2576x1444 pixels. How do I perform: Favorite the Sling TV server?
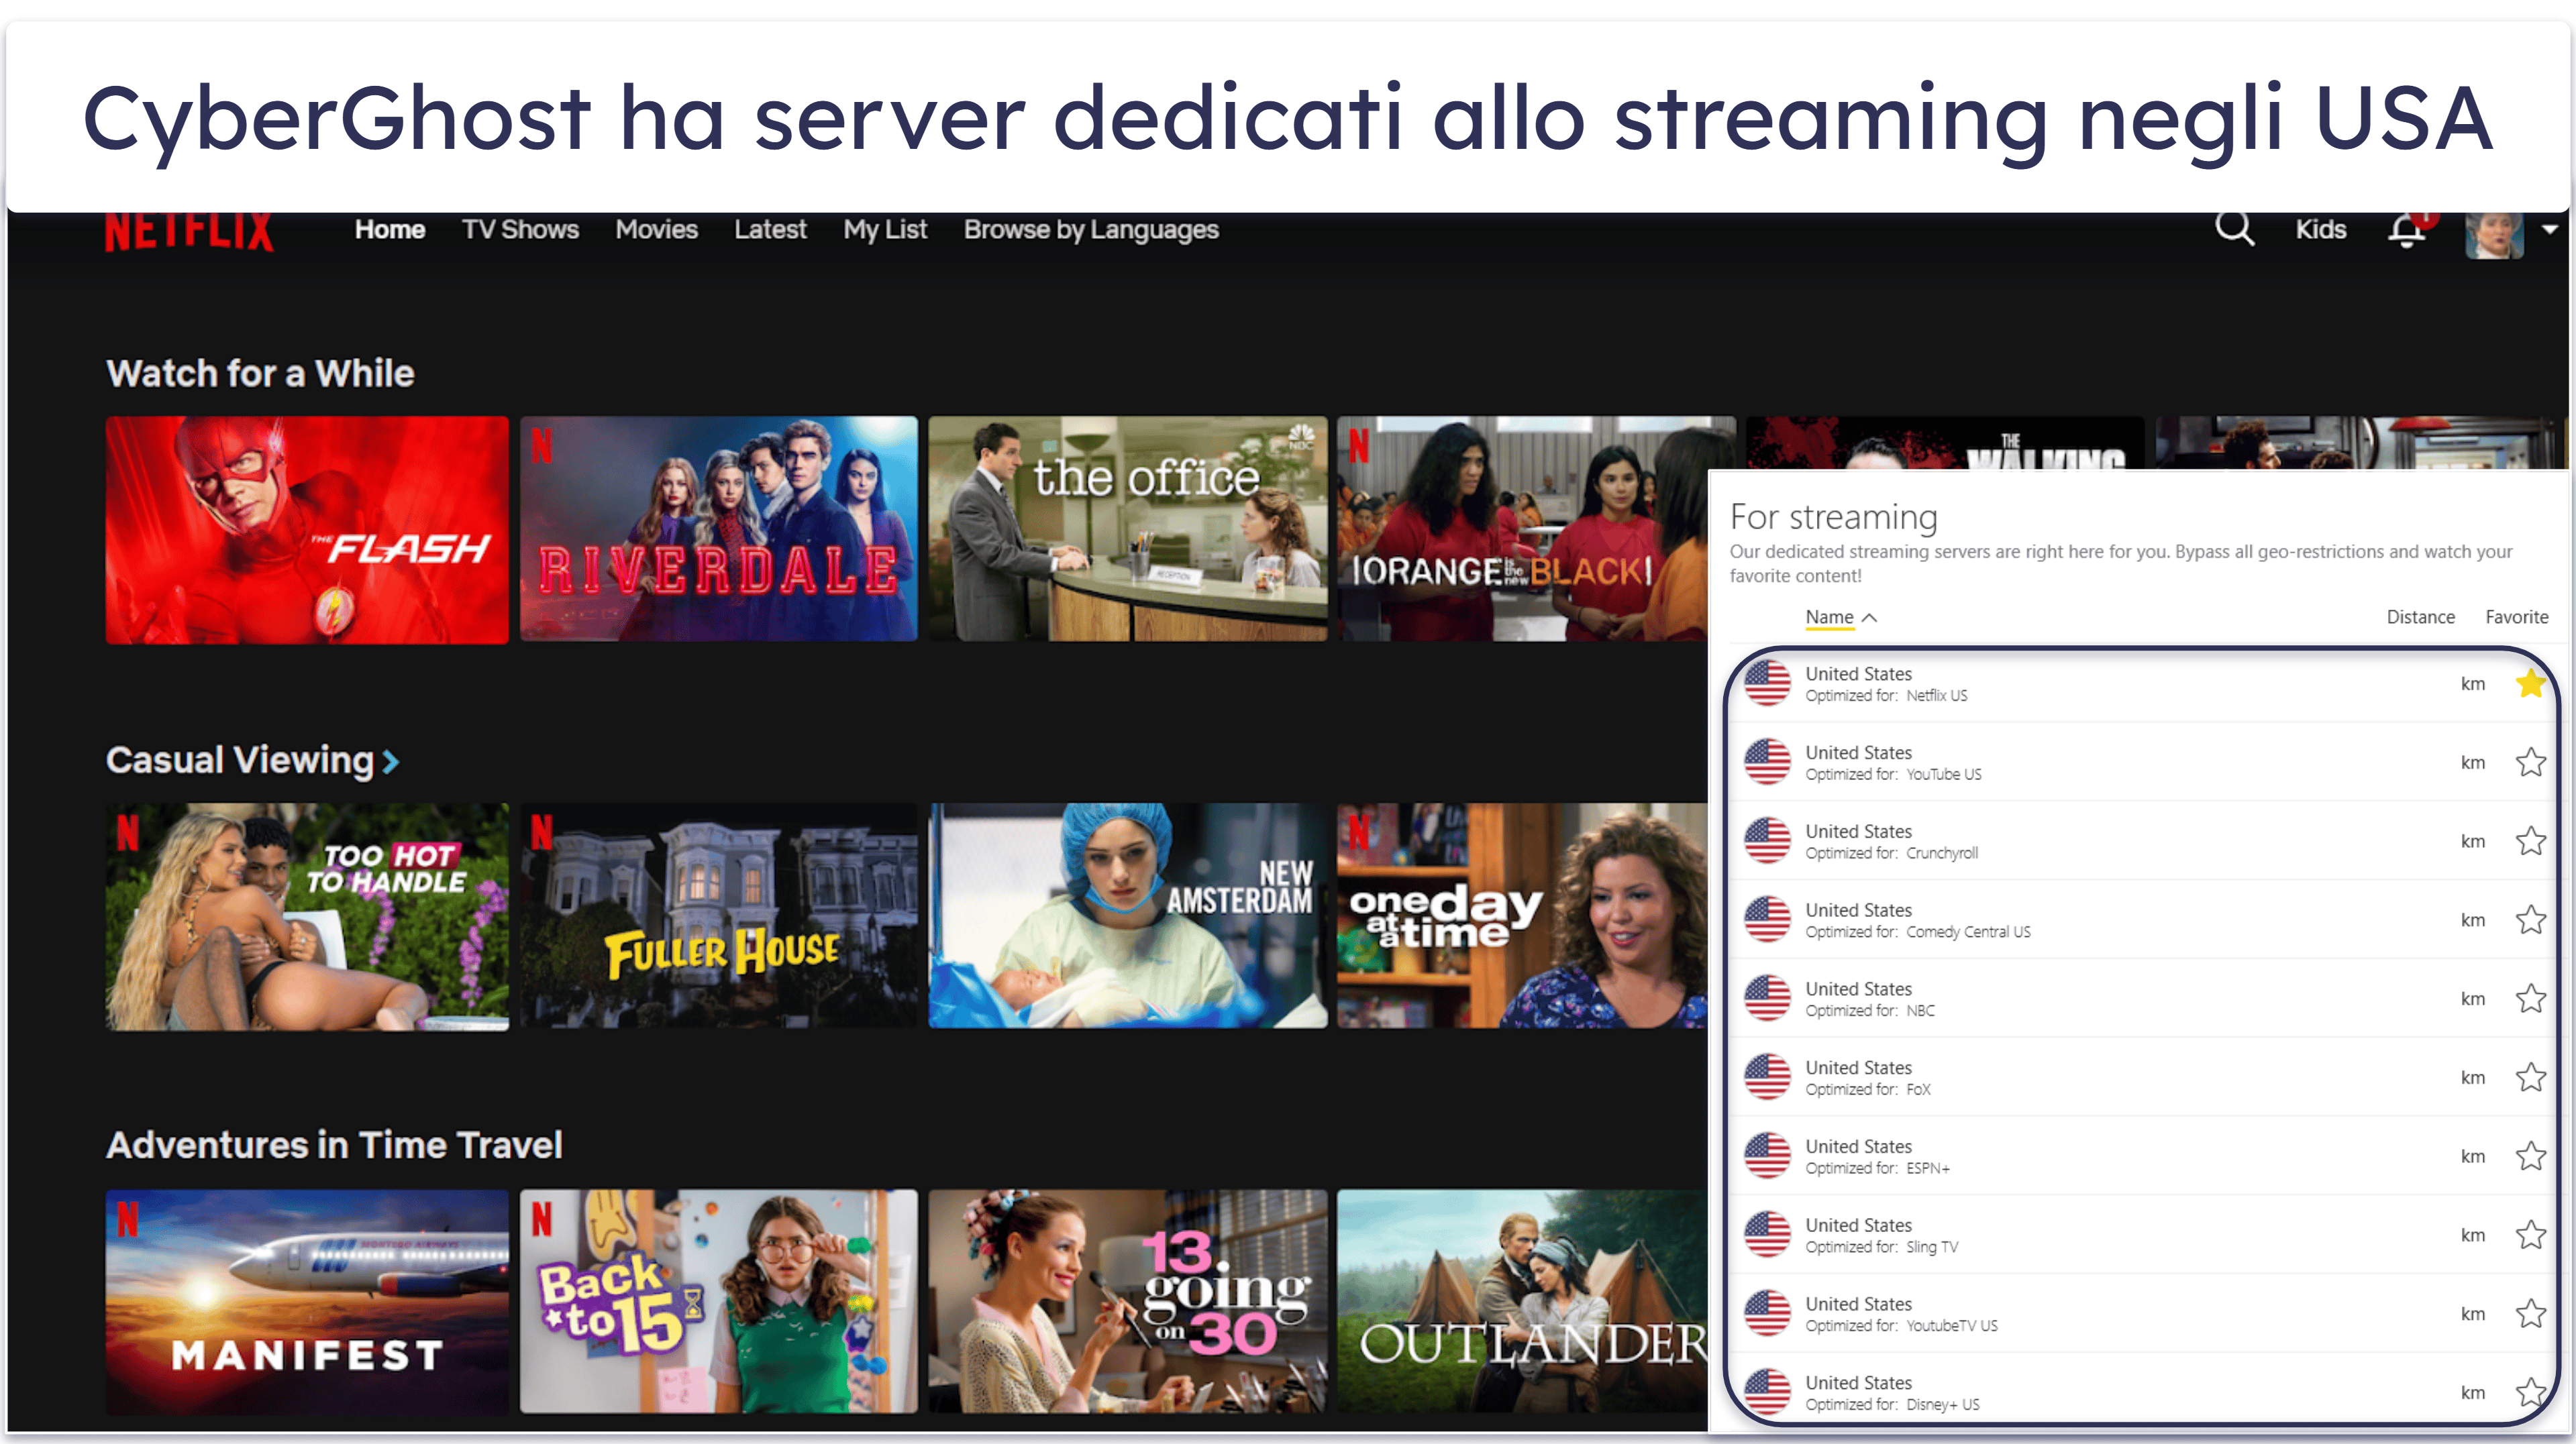click(x=2530, y=1235)
